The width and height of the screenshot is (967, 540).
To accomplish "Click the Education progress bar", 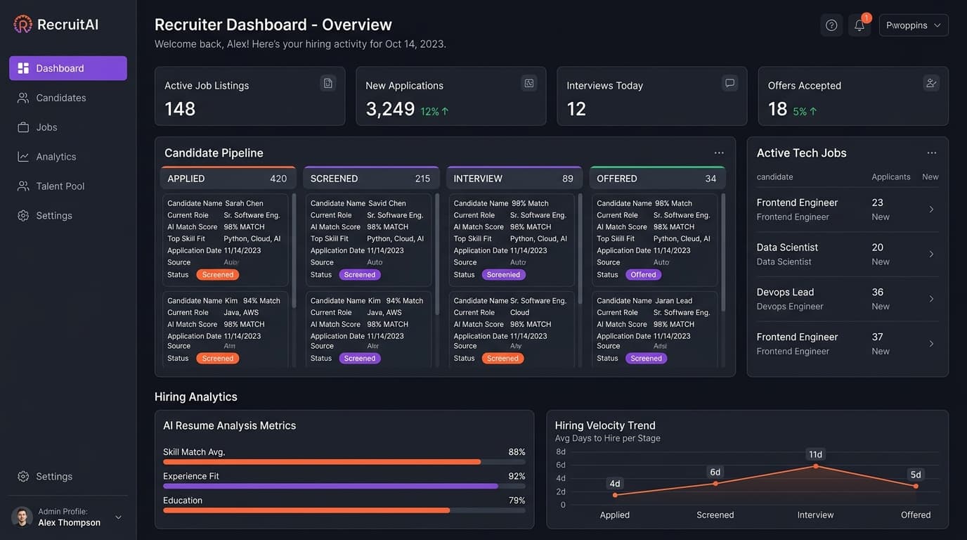I will (344, 510).
